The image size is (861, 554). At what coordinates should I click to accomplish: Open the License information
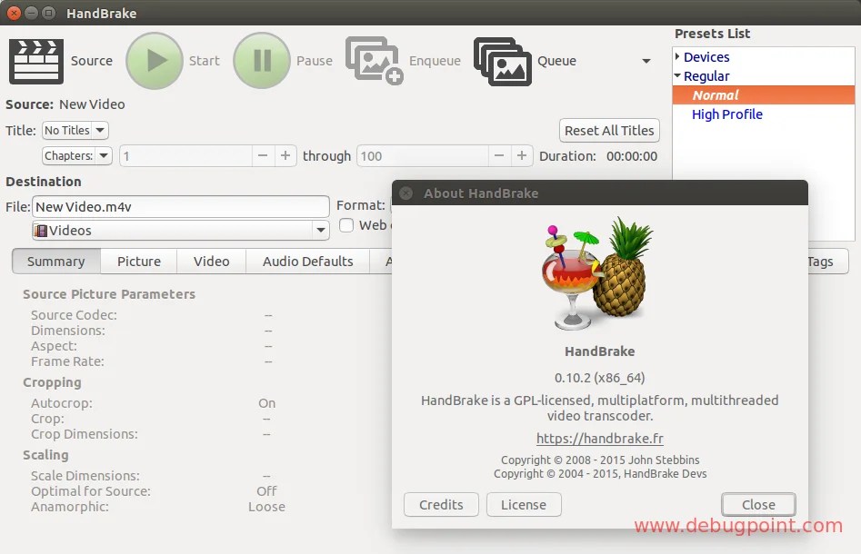point(524,504)
